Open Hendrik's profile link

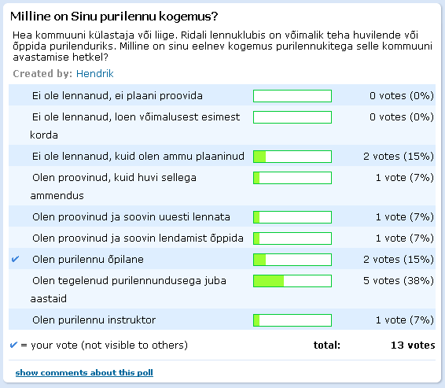tap(95, 73)
